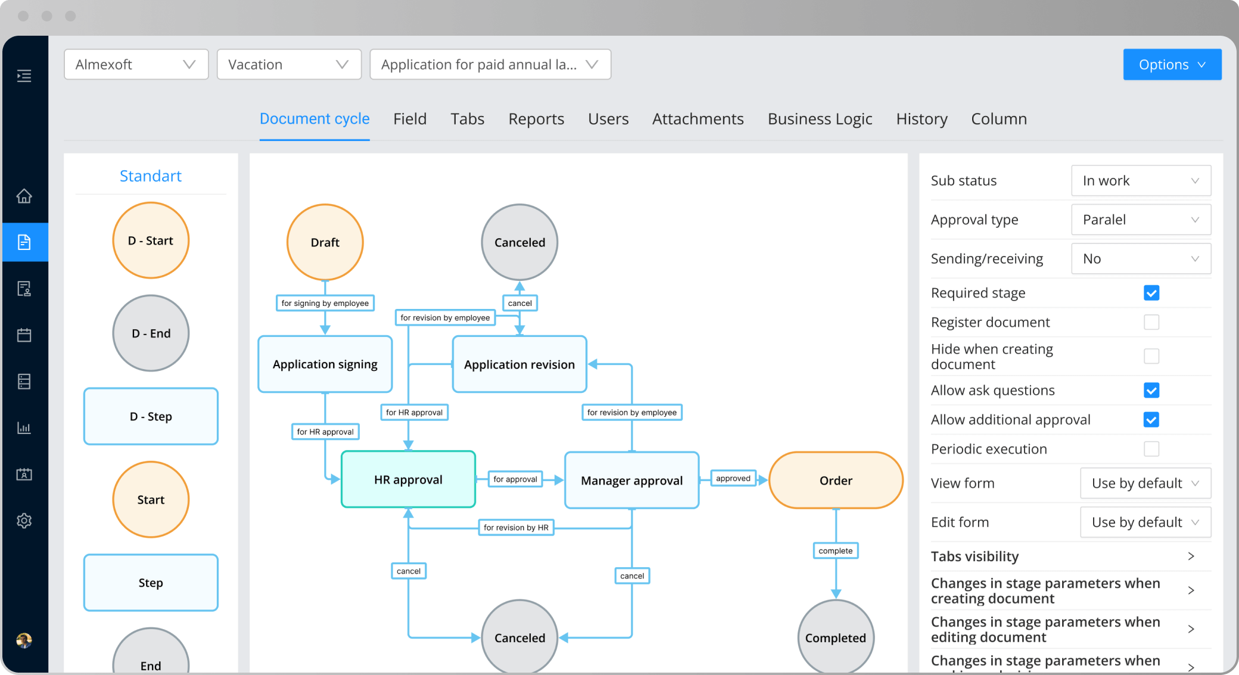This screenshot has height=675, width=1239.
Task: Enable the Periodic execution checkbox
Action: click(1151, 449)
